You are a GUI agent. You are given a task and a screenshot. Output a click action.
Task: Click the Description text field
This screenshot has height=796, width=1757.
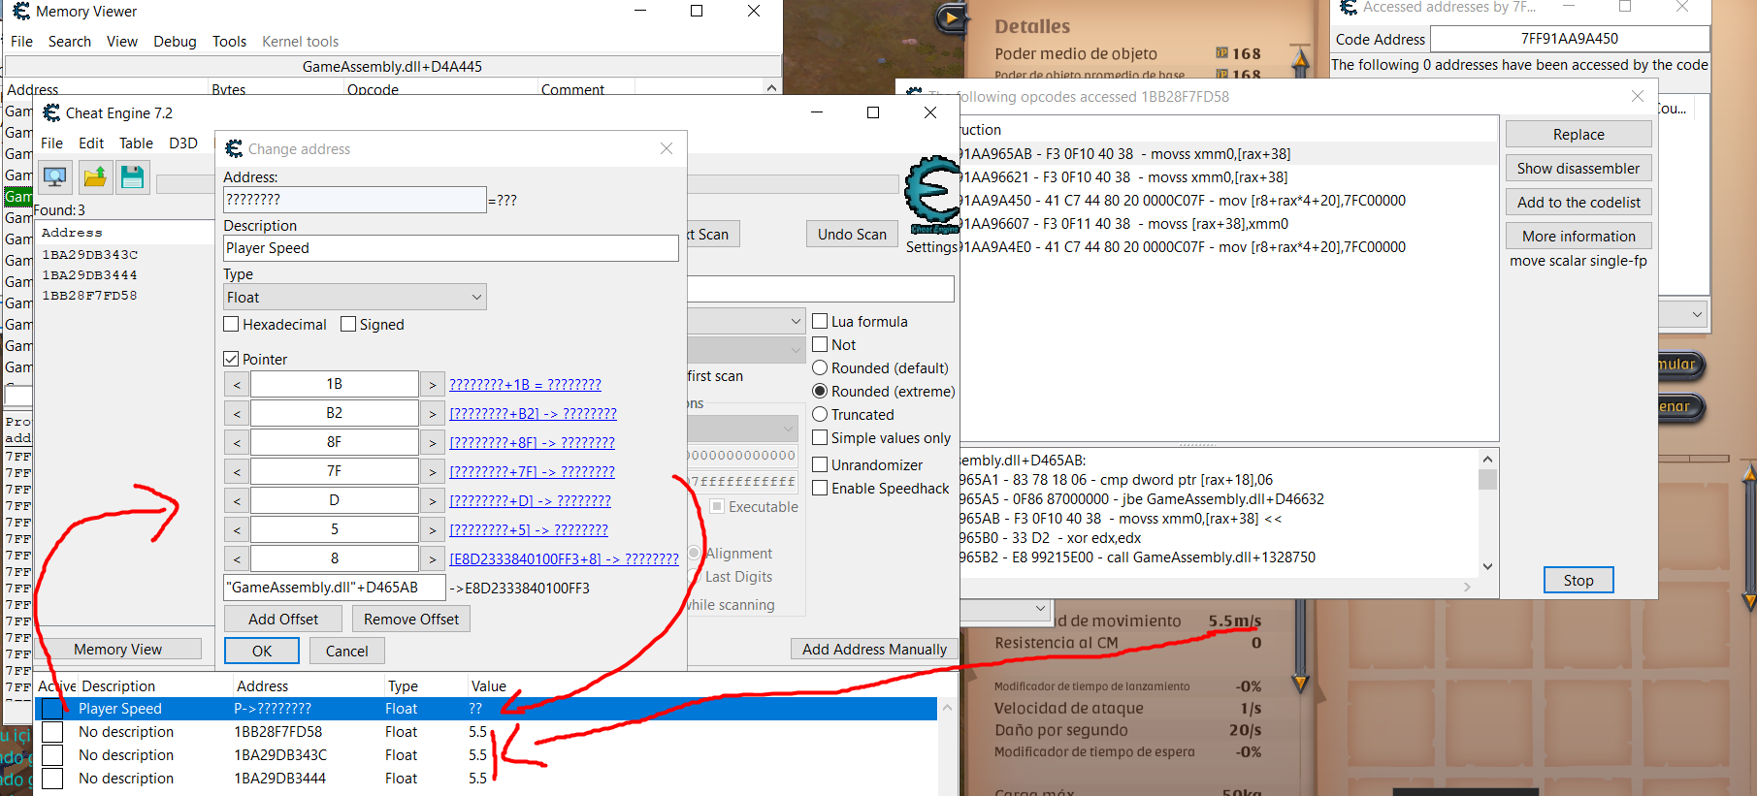[450, 248]
